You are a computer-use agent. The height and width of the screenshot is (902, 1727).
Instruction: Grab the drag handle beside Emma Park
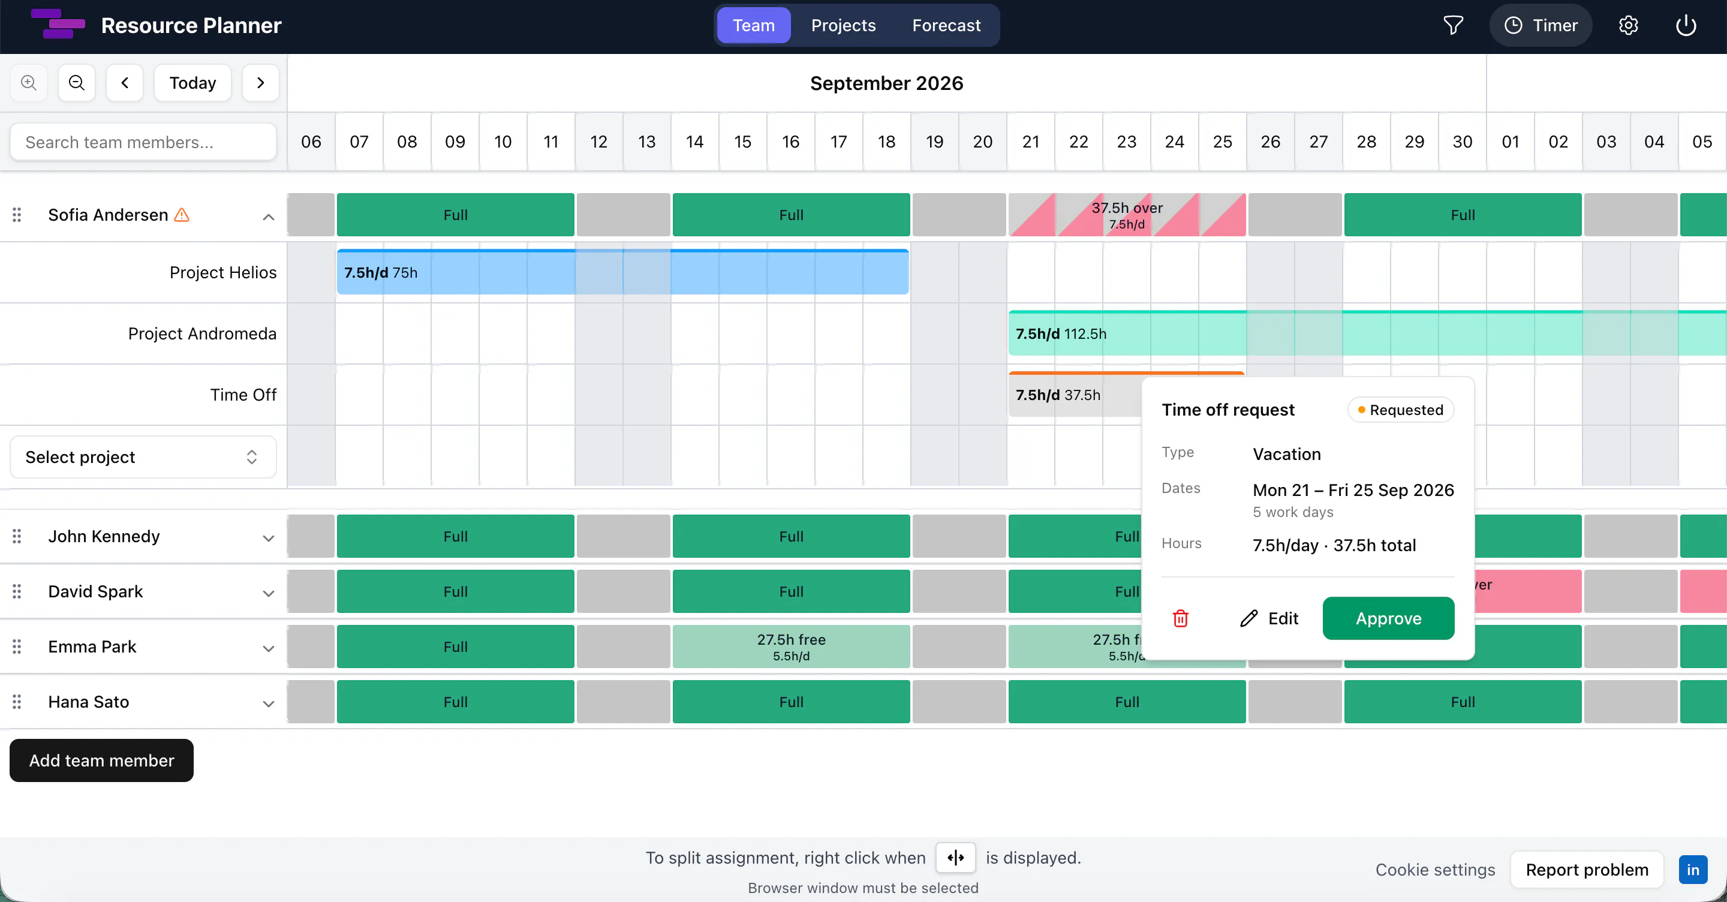click(17, 647)
